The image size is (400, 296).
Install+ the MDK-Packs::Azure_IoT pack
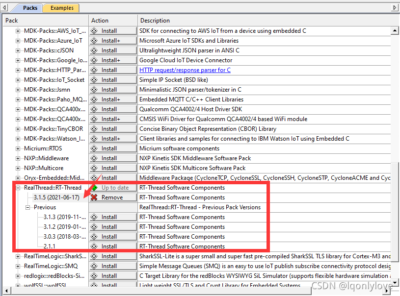point(113,41)
